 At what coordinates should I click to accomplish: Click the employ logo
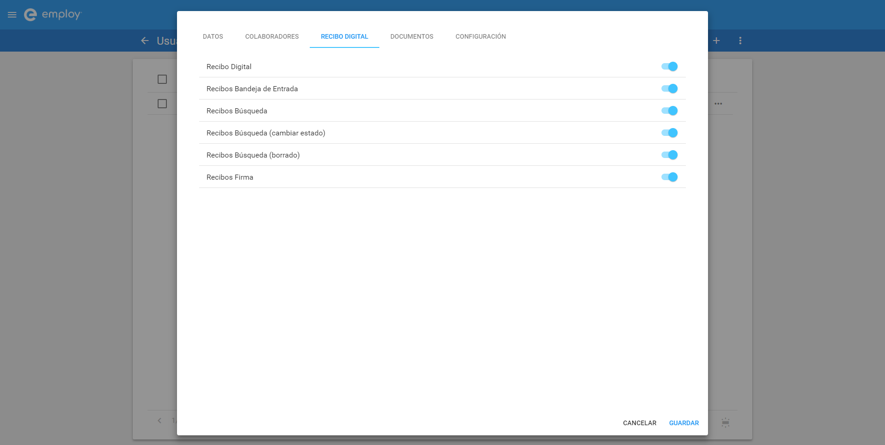pyautogui.click(x=53, y=15)
